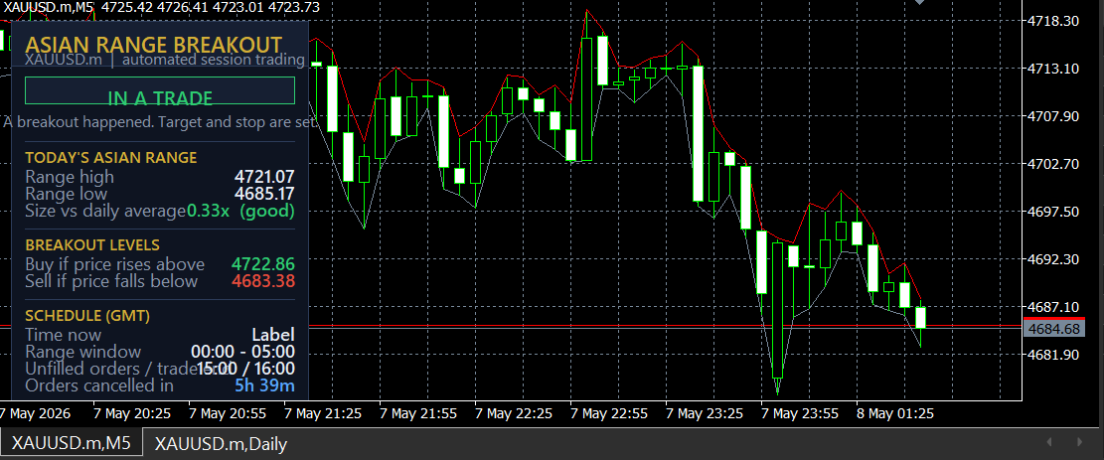Click the 'Label' value beside Time now

pyautogui.click(x=273, y=336)
